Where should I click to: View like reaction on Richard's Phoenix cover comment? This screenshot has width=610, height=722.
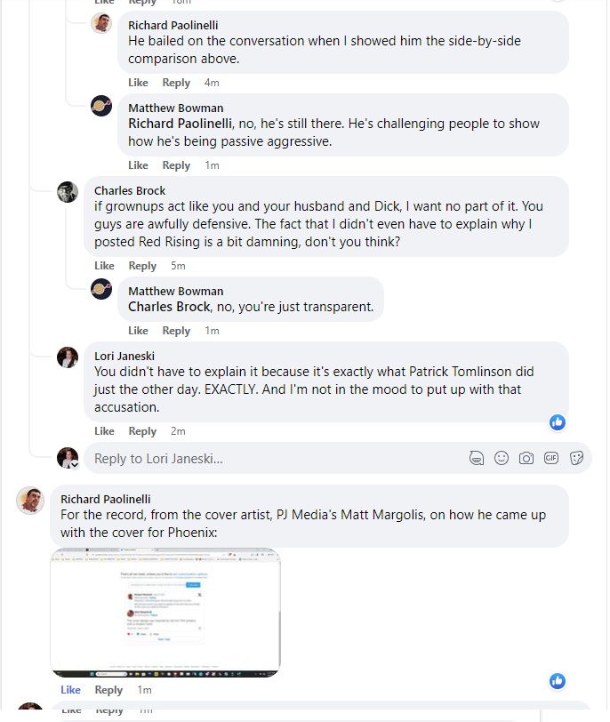pos(558,681)
